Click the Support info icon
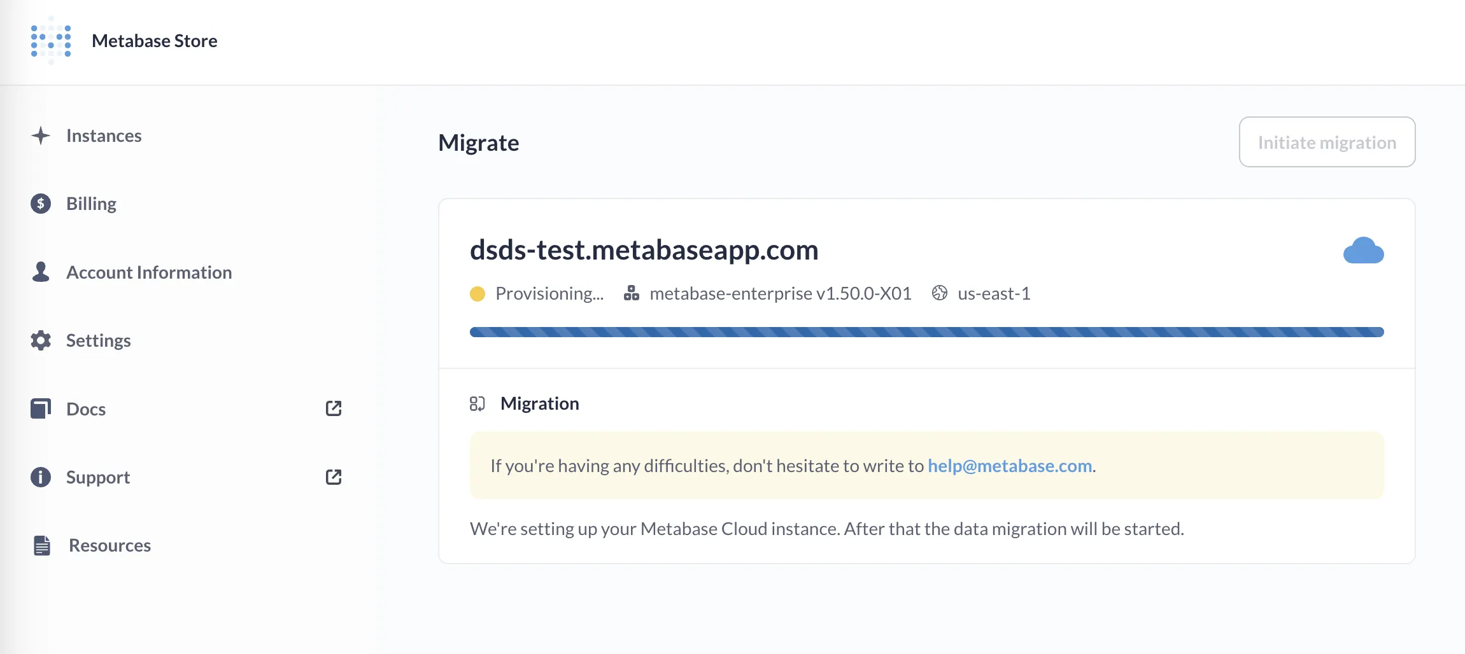The width and height of the screenshot is (1465, 654). 40,477
